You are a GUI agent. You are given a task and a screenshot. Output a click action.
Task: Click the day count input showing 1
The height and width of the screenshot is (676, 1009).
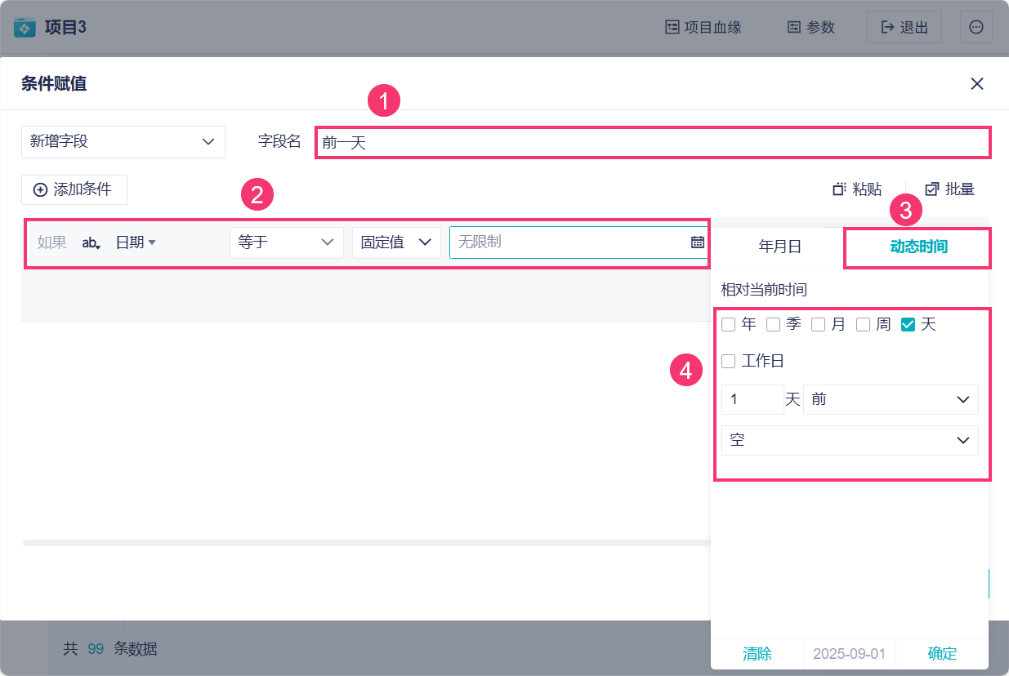[x=752, y=399]
